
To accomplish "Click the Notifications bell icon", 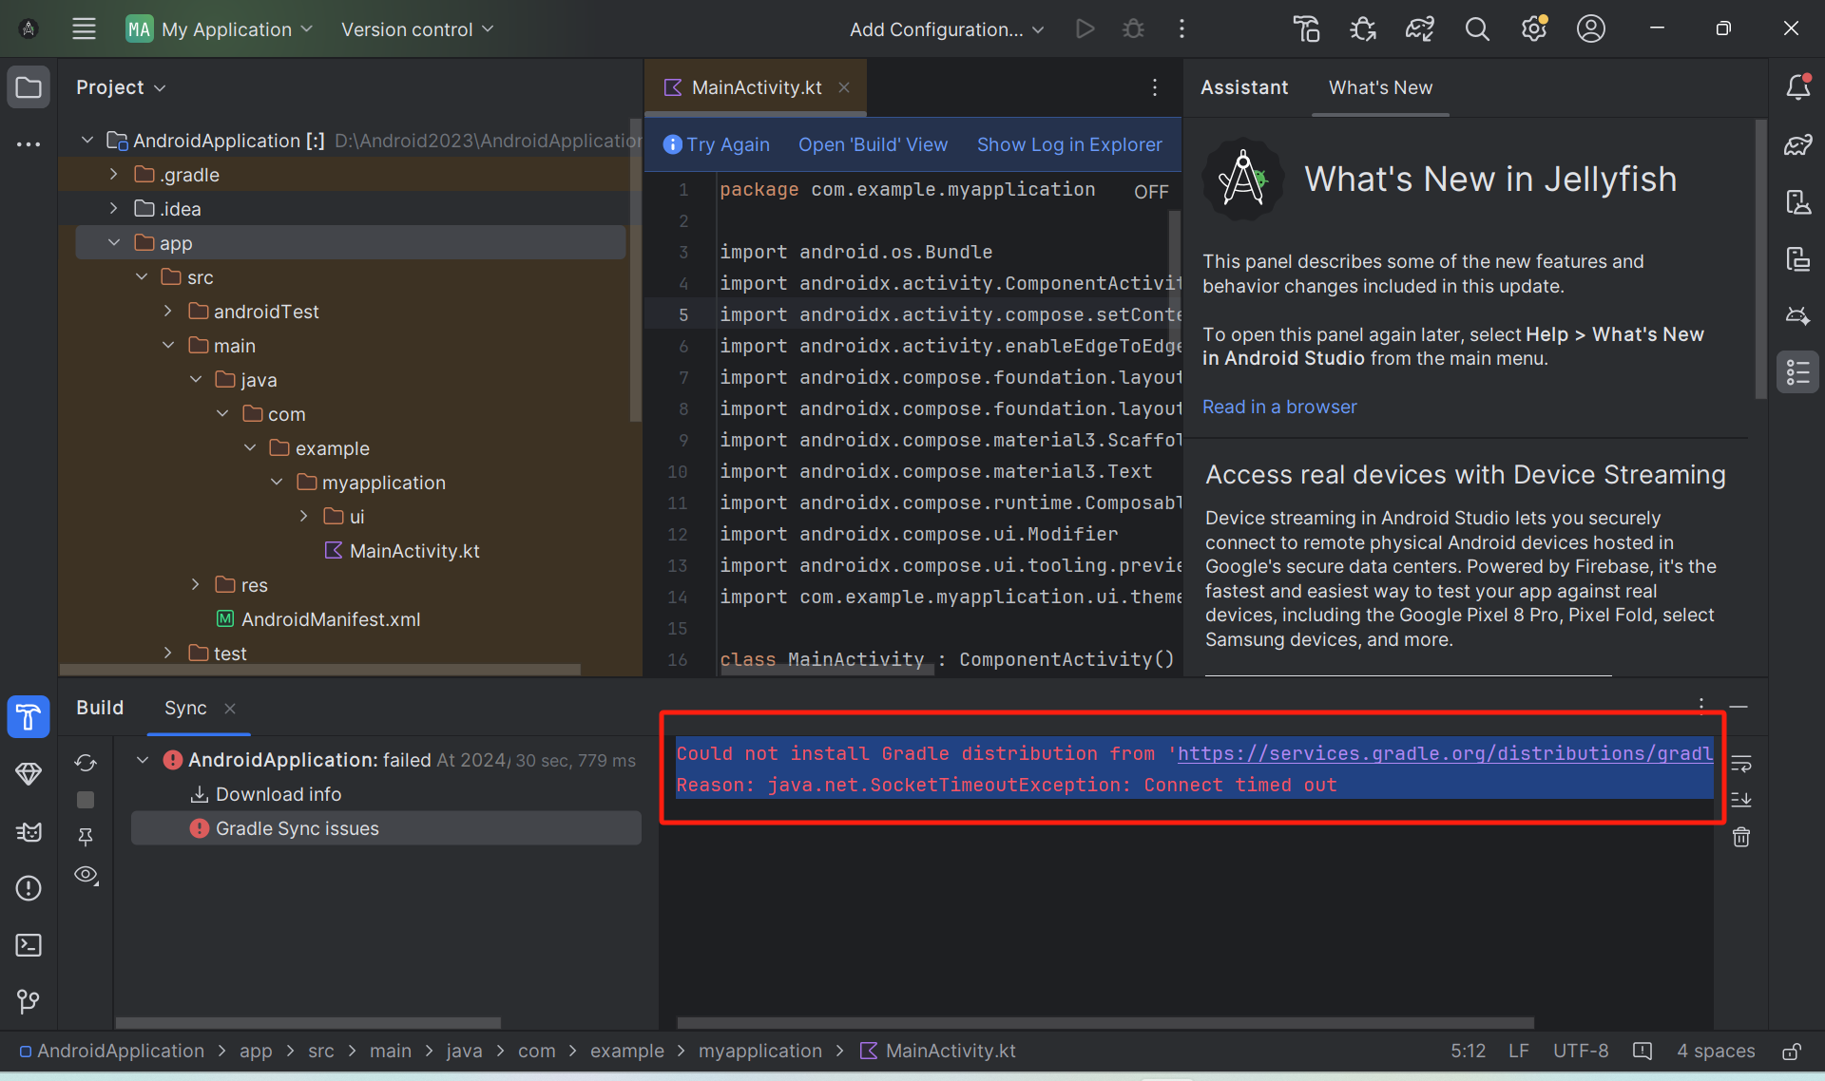I will pyautogui.click(x=1797, y=87).
